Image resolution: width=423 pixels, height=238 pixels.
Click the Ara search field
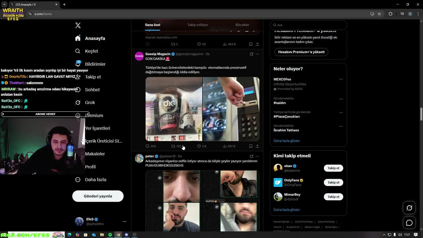(308, 25)
